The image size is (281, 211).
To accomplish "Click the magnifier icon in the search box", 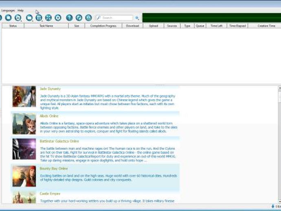I will (99, 18).
